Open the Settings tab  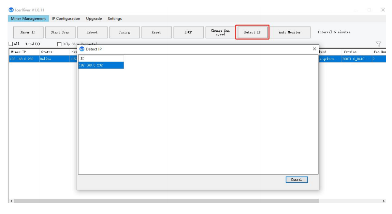point(115,19)
